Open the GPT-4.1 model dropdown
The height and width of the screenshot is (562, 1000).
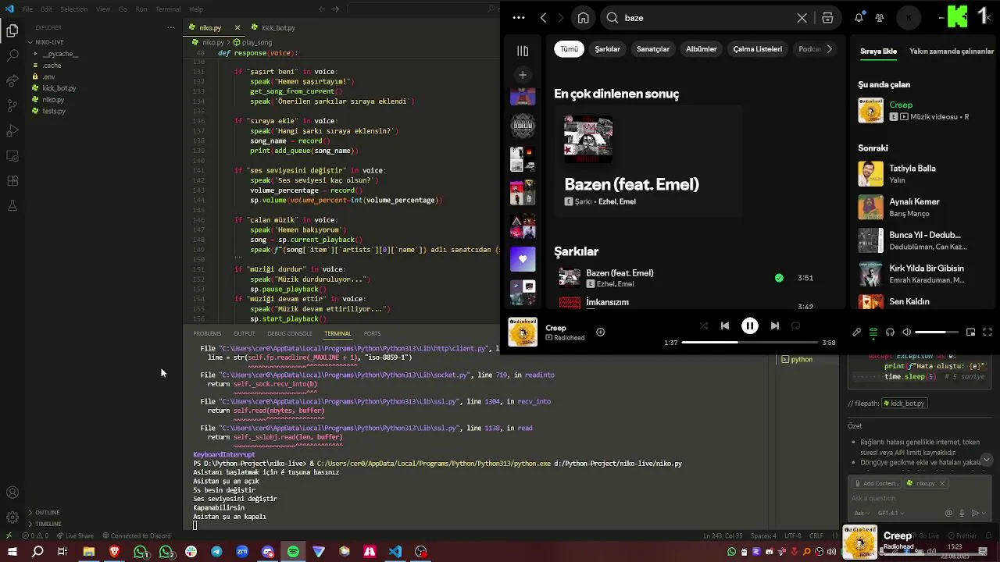click(x=891, y=513)
